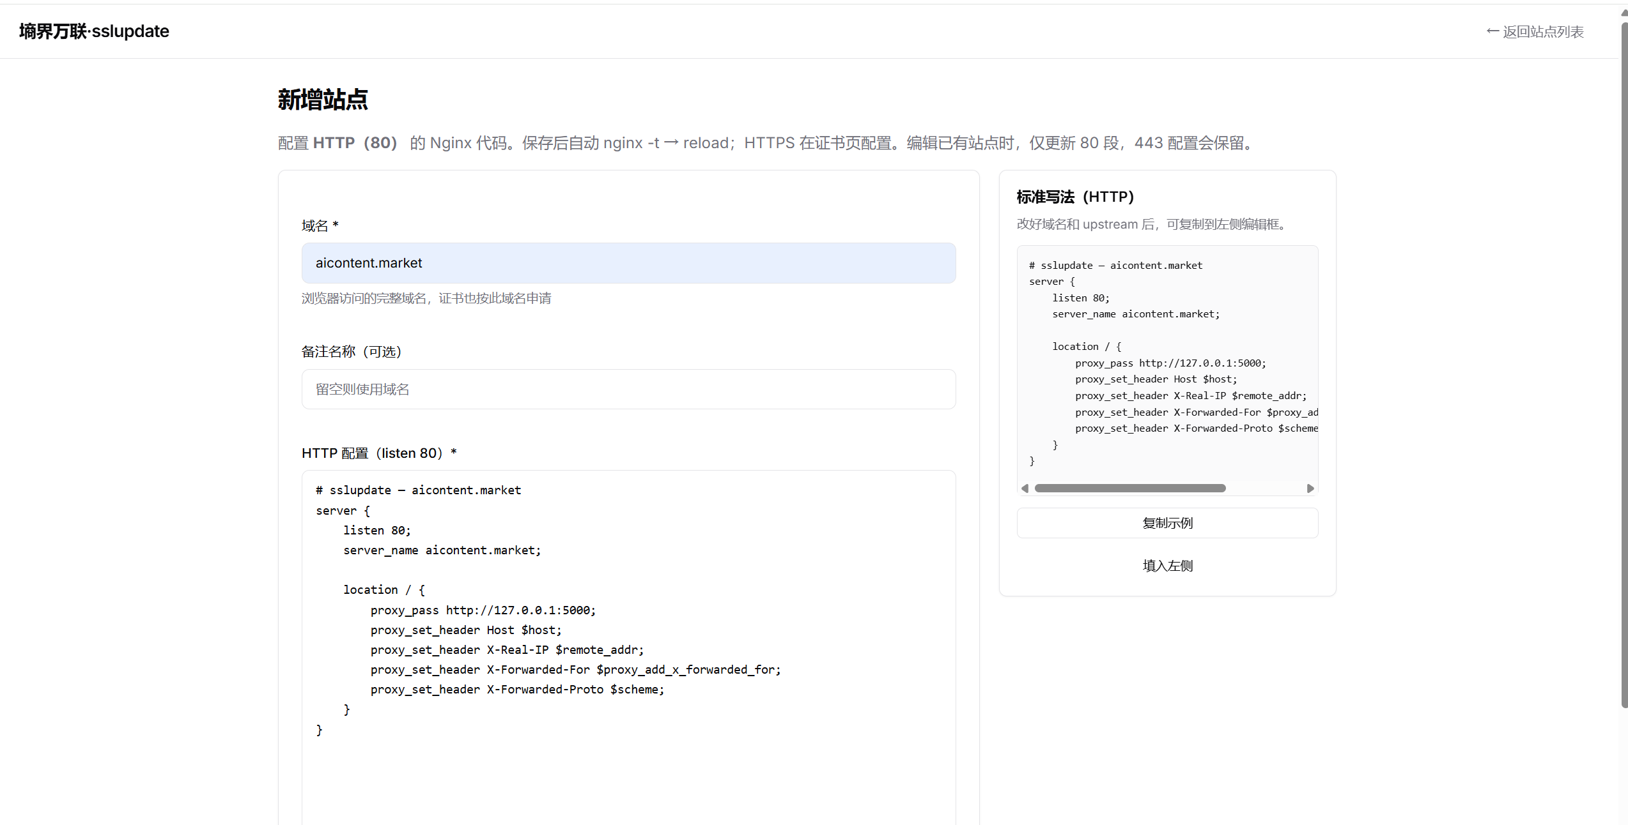Screen dimensions: 1628x825
Task: Click example panel line 'listen 80;'
Action: coord(1081,298)
